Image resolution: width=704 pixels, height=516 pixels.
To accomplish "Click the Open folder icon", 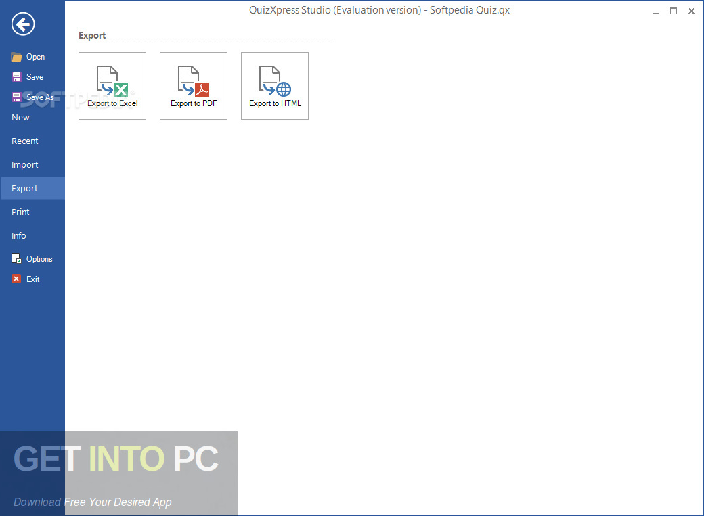I will (x=17, y=57).
